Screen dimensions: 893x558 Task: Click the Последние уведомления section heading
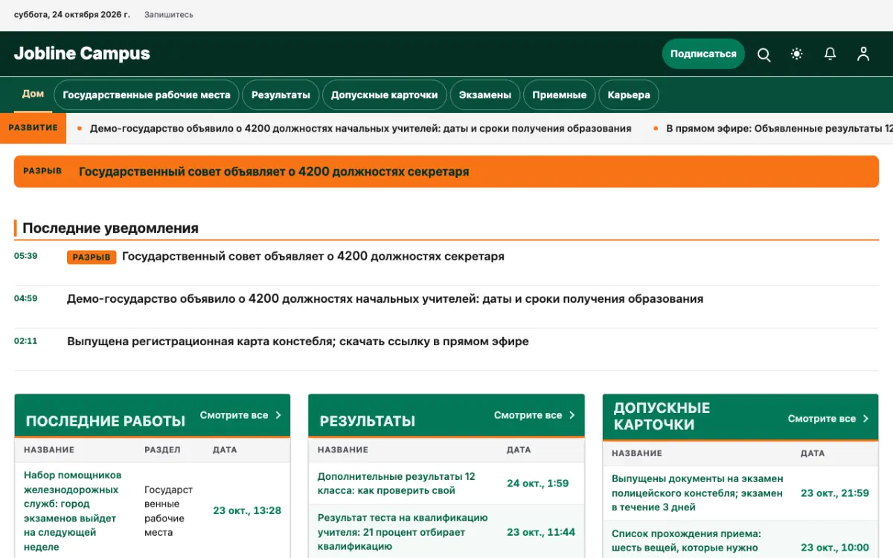(x=110, y=228)
